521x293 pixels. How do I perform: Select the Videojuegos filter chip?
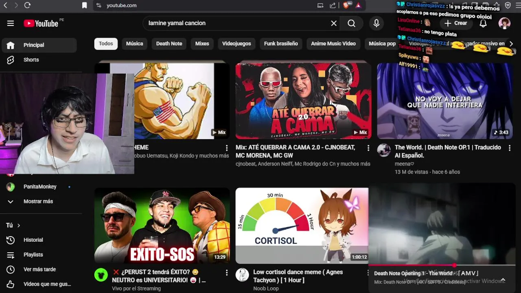[236, 44]
